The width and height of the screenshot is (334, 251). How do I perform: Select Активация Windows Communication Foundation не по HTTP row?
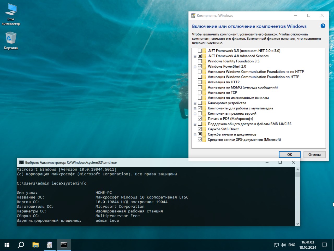click(x=256, y=72)
